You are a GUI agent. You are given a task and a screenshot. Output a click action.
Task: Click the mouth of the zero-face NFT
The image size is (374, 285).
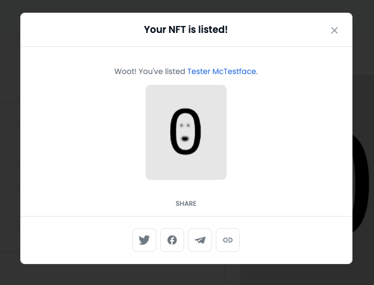(x=185, y=139)
